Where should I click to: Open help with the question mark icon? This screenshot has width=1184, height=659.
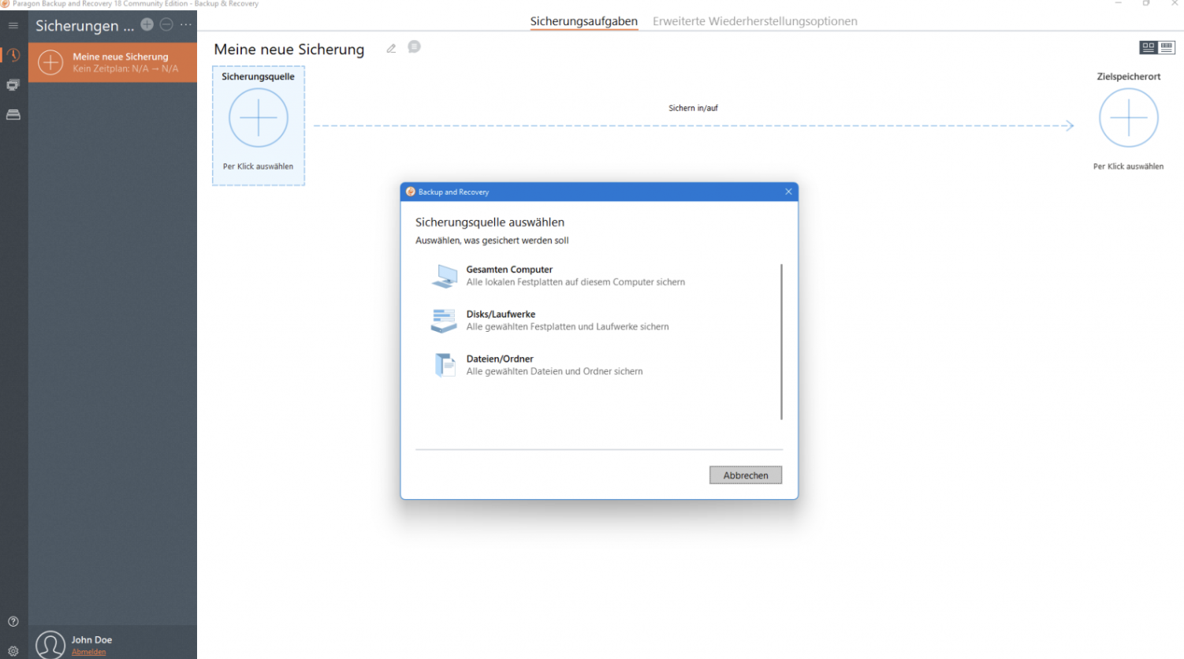coord(13,621)
